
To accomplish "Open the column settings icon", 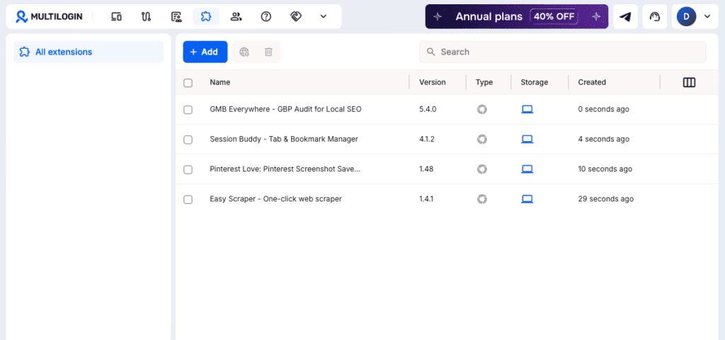I will [x=689, y=82].
